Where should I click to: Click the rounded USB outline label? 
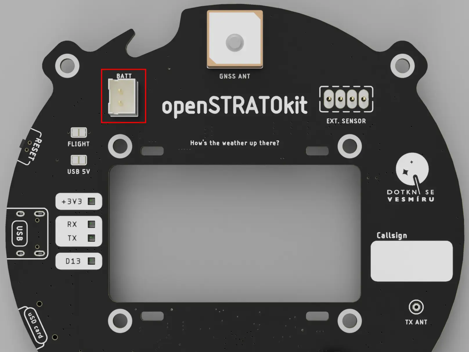pos(20,234)
